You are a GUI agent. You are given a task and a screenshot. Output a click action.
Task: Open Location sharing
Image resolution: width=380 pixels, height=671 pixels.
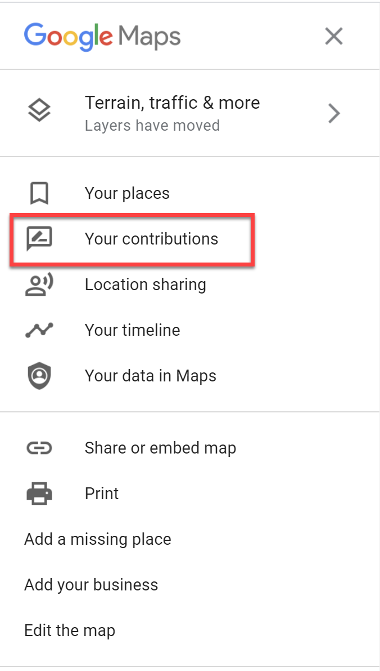click(x=146, y=285)
